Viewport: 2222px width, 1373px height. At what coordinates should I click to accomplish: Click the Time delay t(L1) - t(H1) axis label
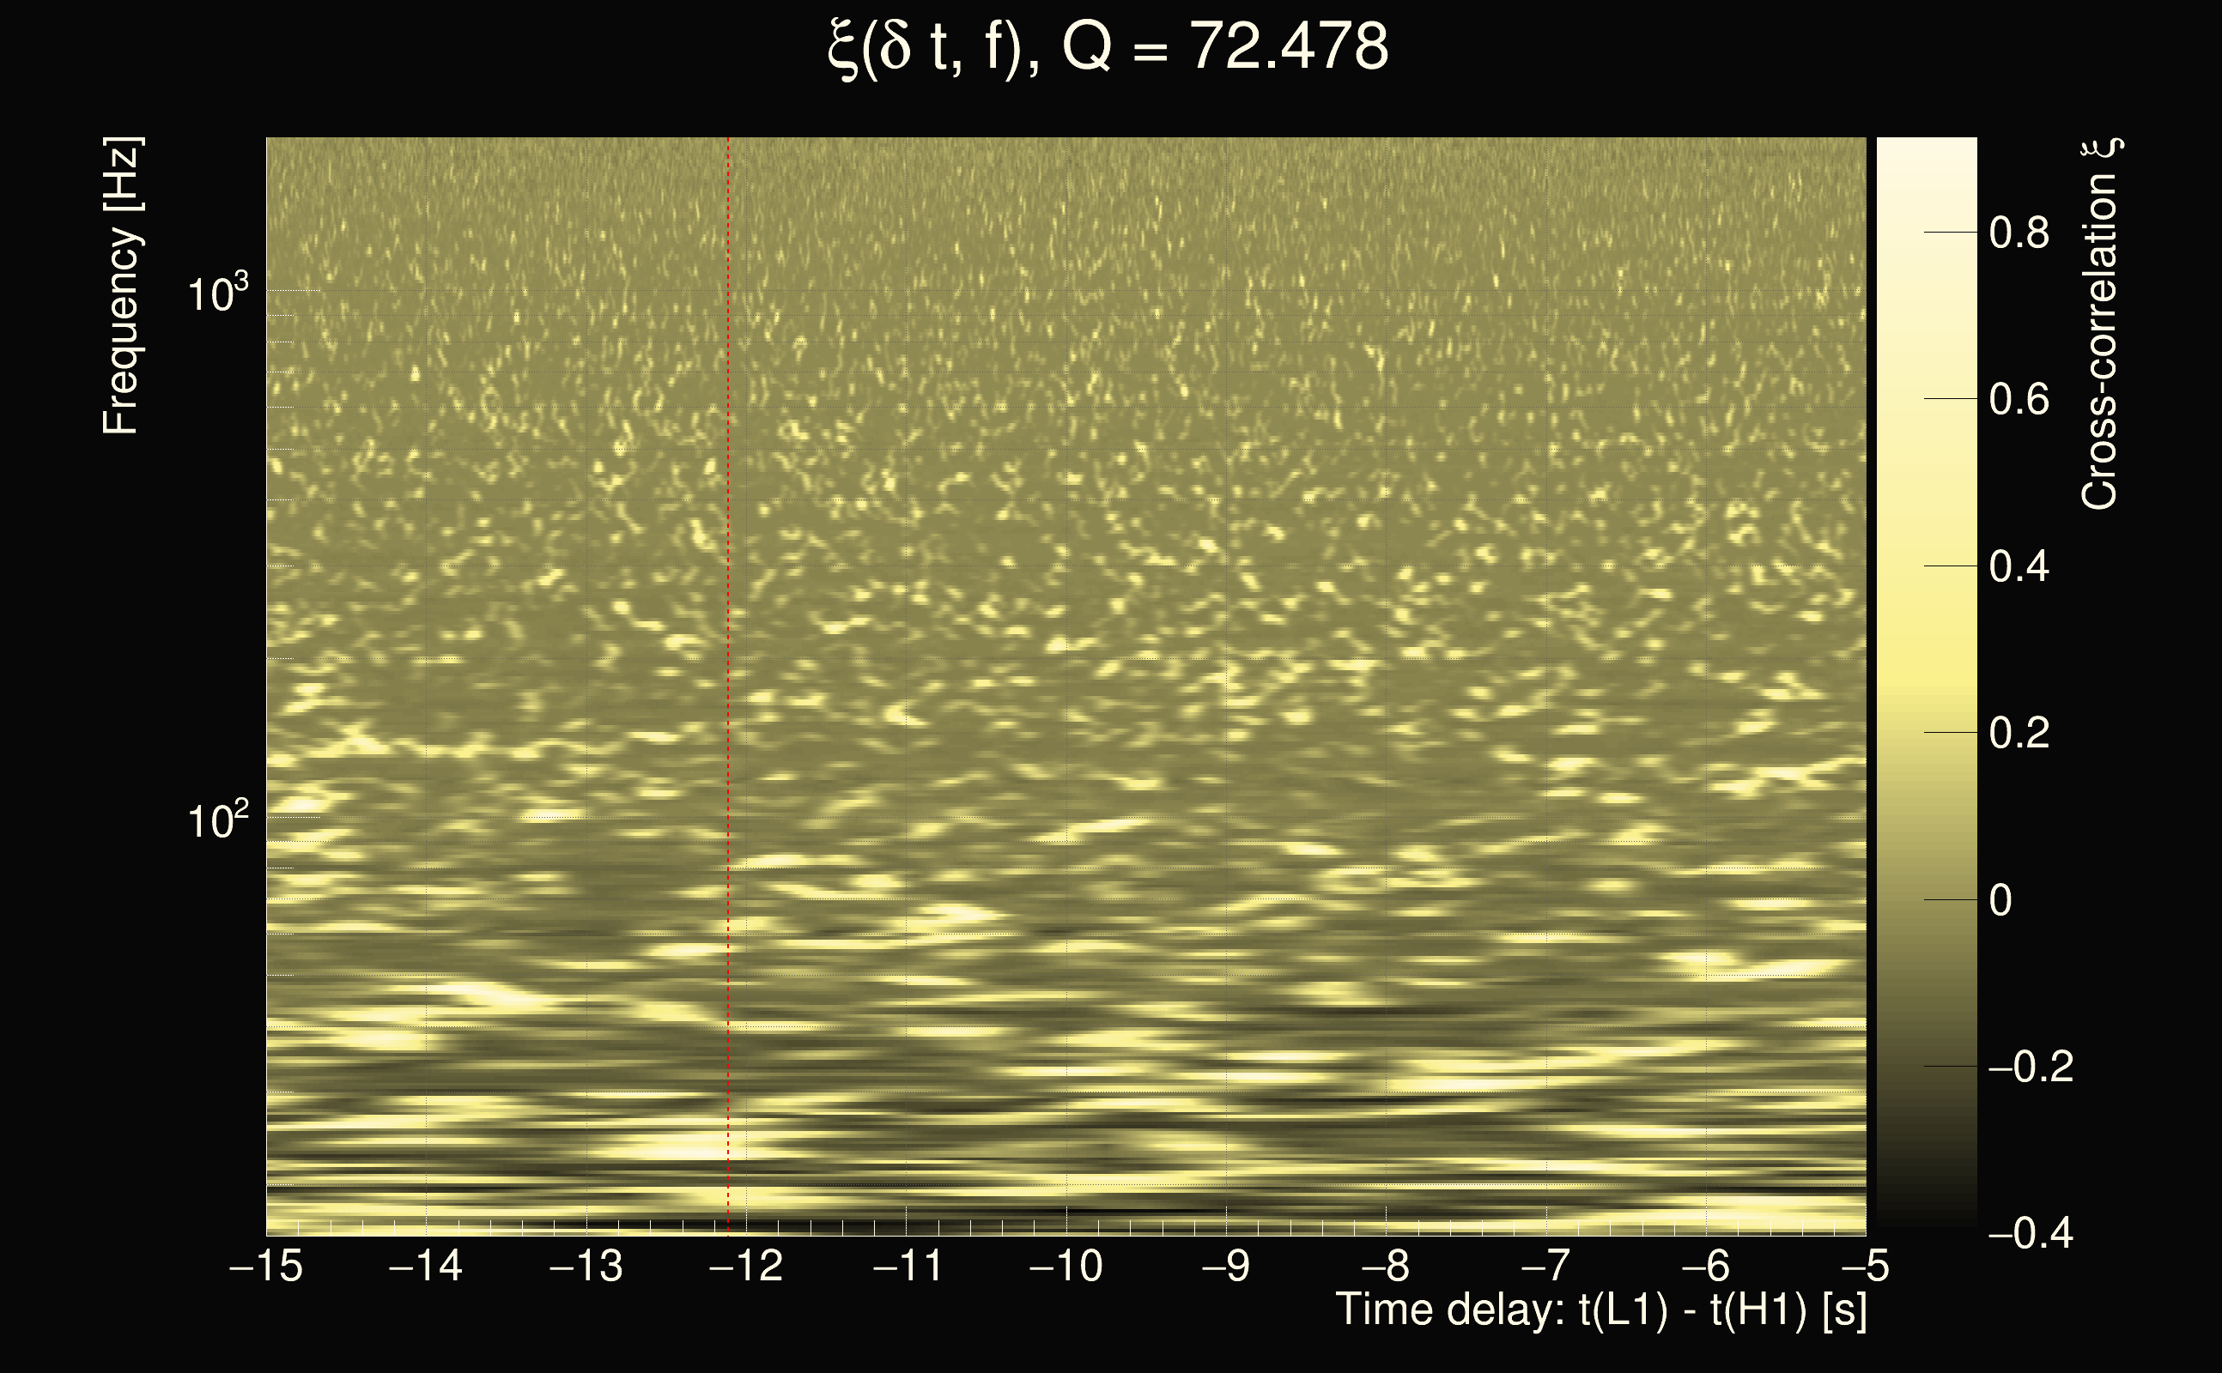click(x=1600, y=1310)
